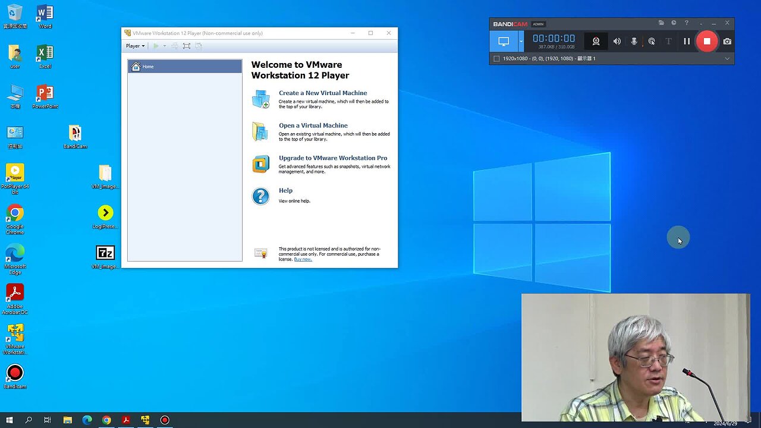Open Bandicam help question mark
Screen dimensions: 761x428
pyautogui.click(x=687, y=23)
